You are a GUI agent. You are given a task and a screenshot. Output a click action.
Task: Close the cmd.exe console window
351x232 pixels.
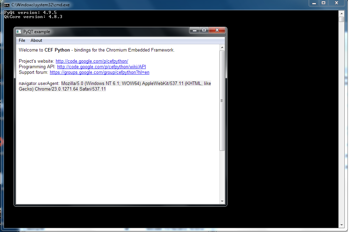[337, 3]
